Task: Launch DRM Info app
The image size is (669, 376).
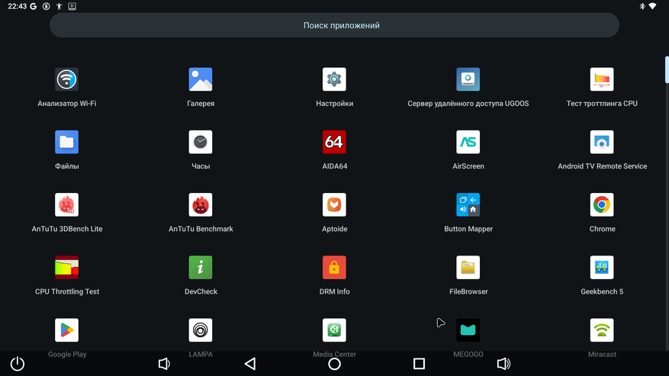Action: pos(334,268)
